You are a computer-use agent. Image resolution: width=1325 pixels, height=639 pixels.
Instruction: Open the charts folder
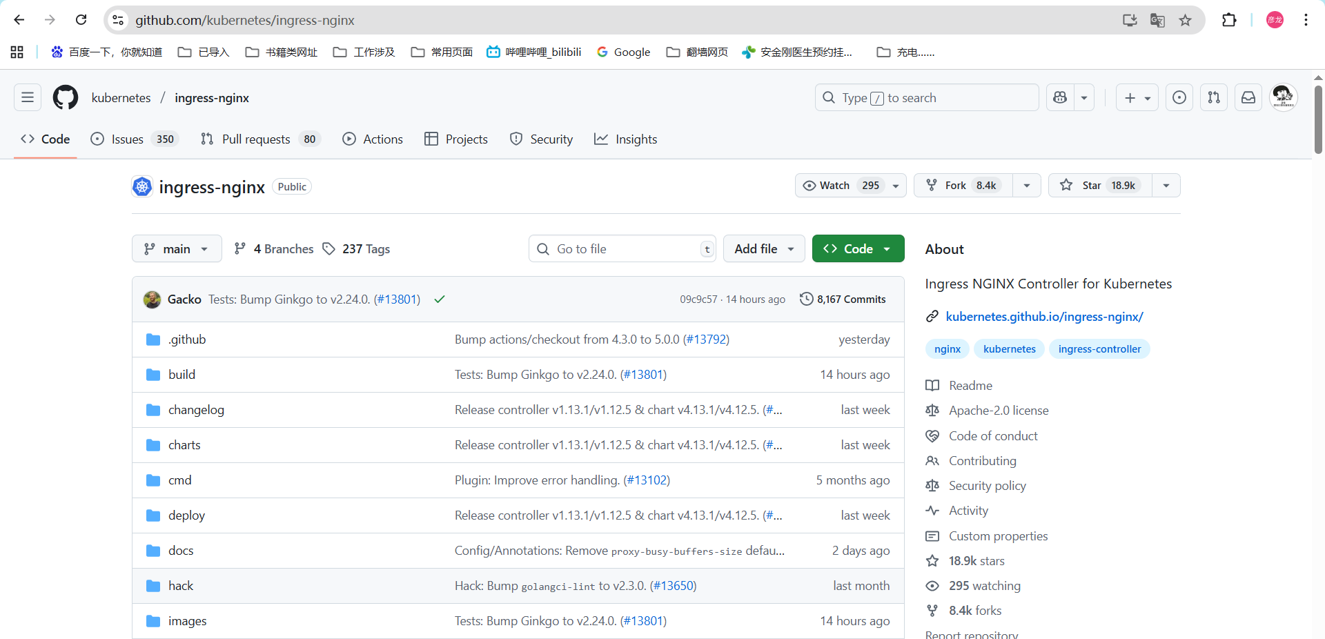[x=184, y=445]
